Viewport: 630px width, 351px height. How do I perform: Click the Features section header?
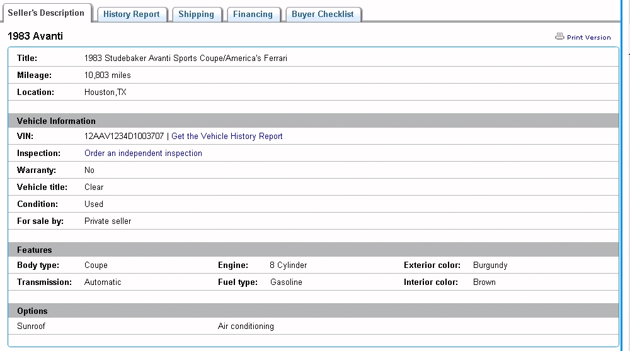pos(35,250)
